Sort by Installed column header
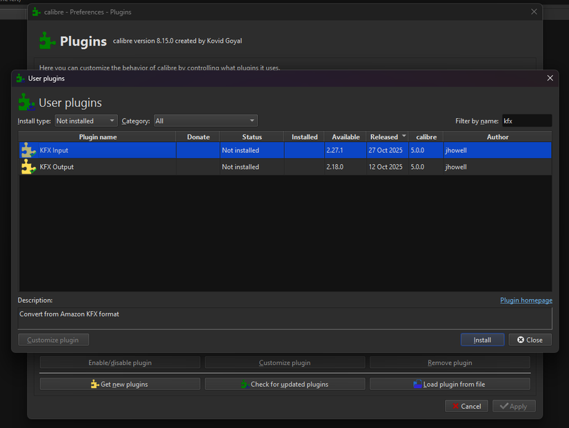The height and width of the screenshot is (428, 569). [x=304, y=136]
